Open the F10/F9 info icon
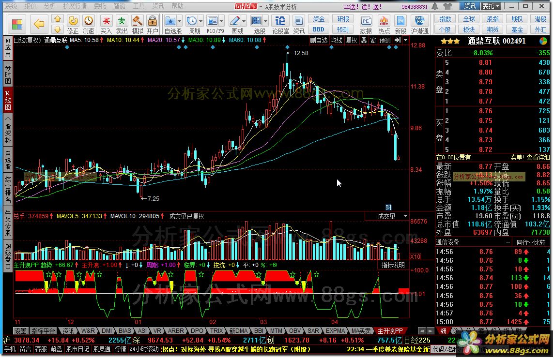 (213, 21)
